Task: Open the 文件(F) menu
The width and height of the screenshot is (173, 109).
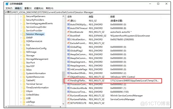Action: 9,8
